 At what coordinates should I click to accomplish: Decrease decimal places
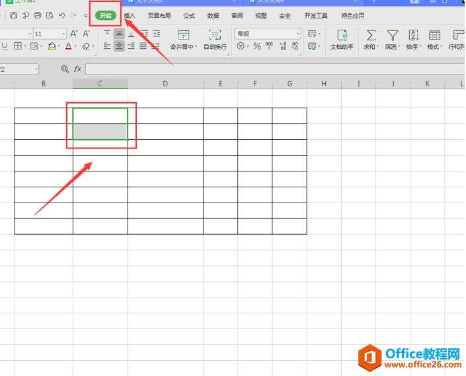295,46
